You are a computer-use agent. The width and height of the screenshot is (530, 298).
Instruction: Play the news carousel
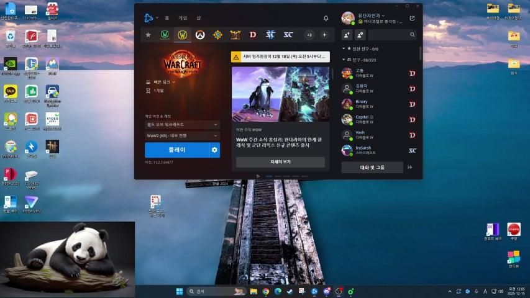pos(258,176)
